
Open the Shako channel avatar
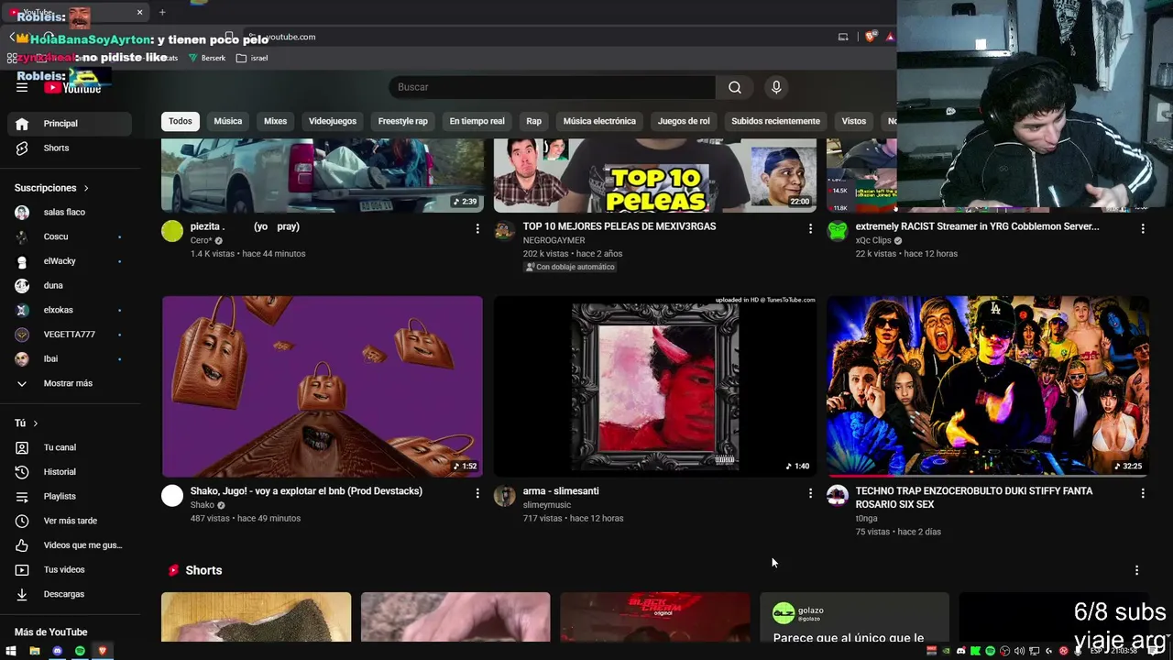click(172, 496)
